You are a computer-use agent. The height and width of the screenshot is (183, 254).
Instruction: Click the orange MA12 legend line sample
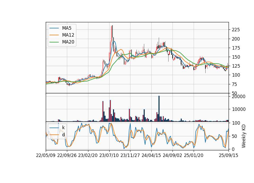[54, 35]
